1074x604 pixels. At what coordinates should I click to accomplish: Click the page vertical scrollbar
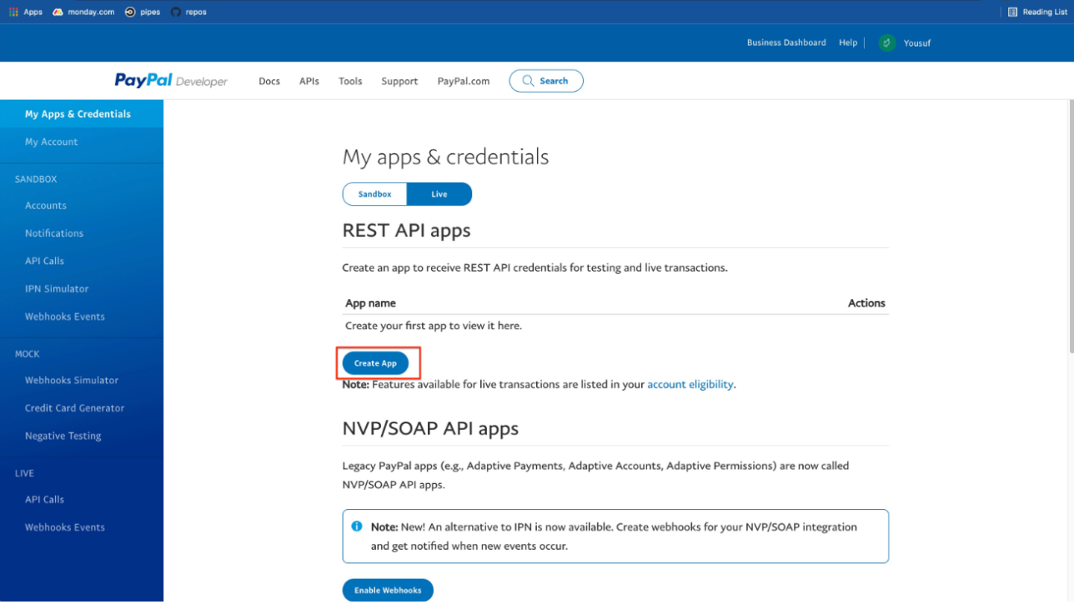[1071, 225]
